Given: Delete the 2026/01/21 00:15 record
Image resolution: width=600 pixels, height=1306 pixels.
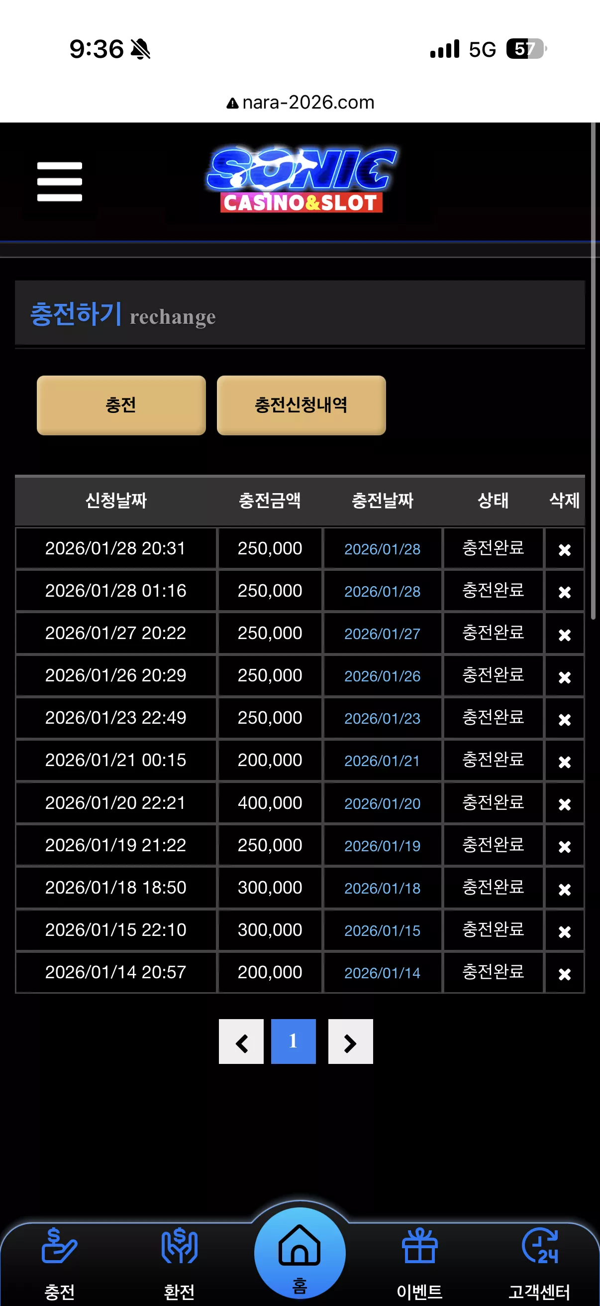Looking at the screenshot, I should coord(565,762).
